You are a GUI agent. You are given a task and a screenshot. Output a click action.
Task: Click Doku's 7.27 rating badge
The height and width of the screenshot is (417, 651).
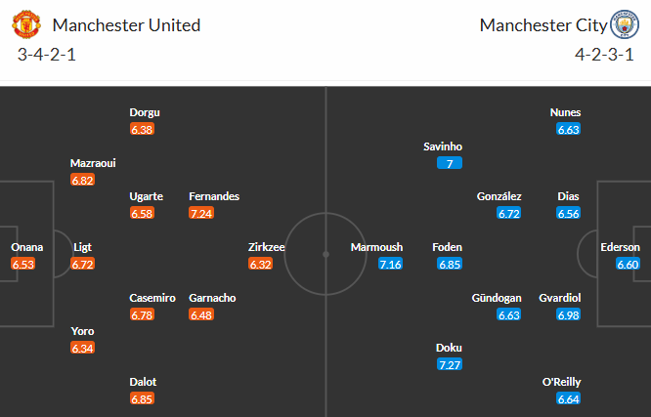pyautogui.click(x=450, y=364)
